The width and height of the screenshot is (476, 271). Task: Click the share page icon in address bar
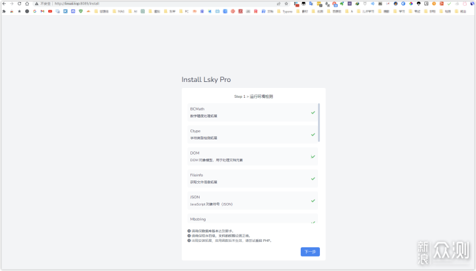278,3
